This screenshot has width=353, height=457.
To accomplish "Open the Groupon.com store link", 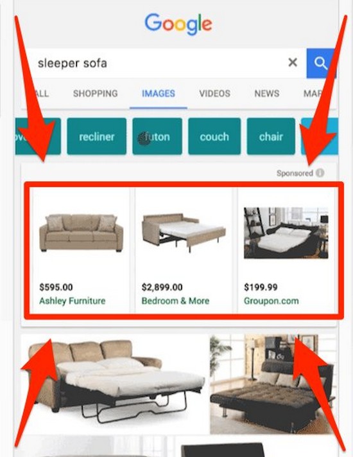I will (271, 301).
